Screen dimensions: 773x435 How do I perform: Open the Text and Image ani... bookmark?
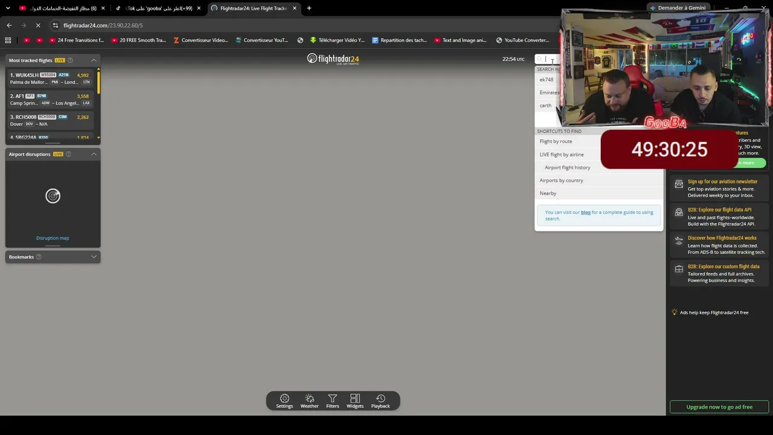460,40
